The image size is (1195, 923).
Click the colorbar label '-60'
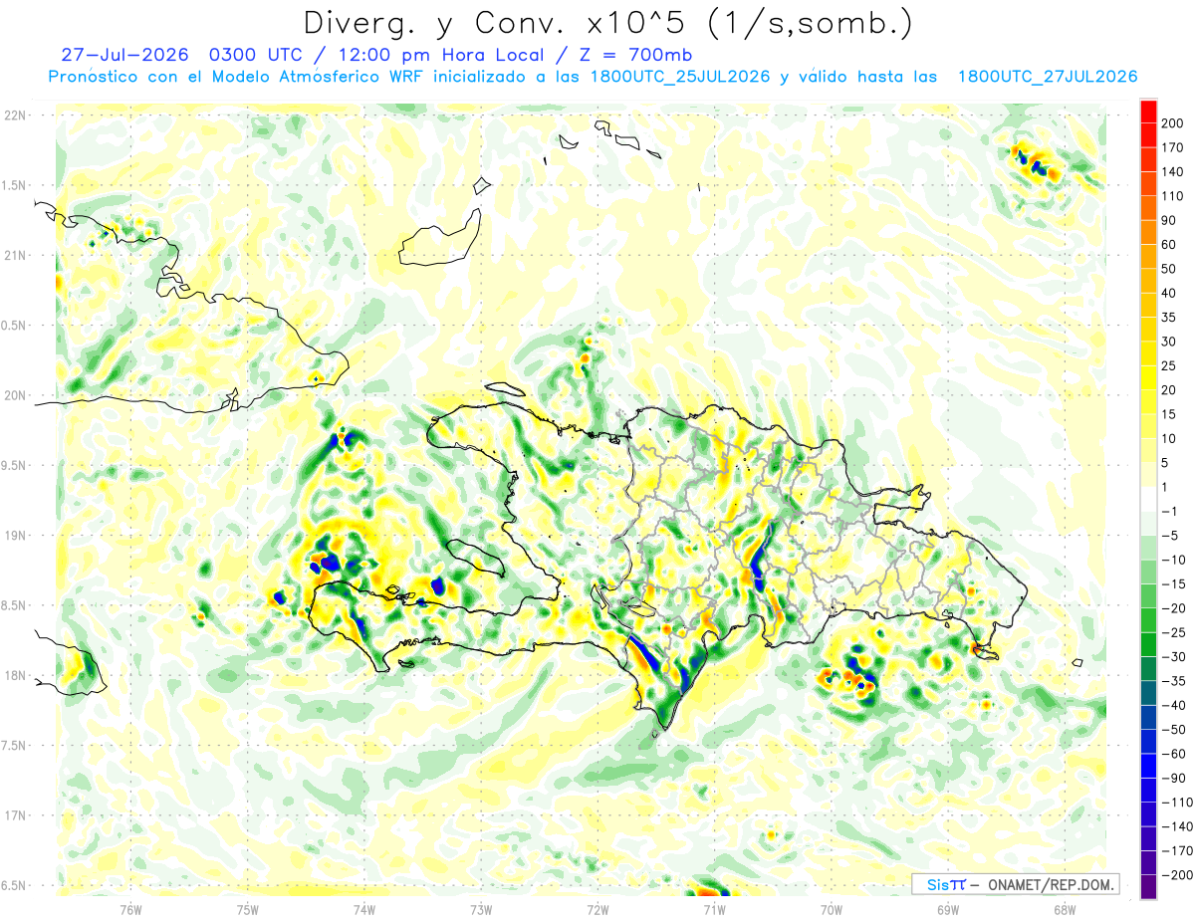coord(1175,754)
